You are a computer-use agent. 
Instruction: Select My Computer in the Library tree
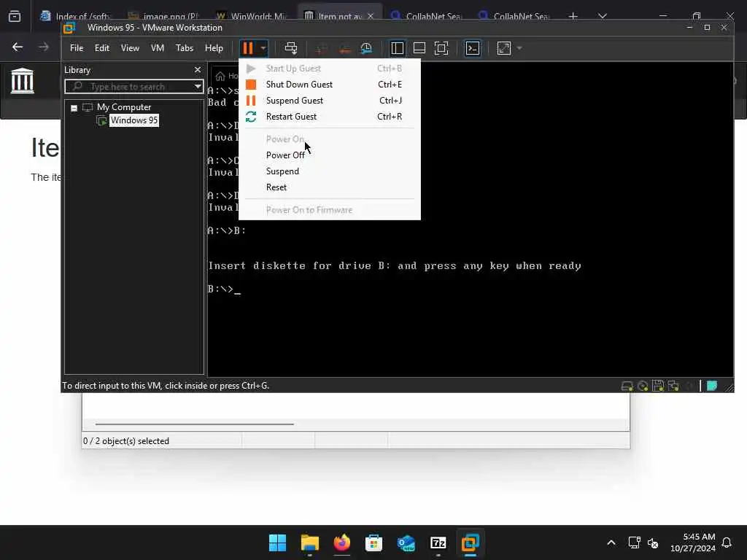[124, 107]
